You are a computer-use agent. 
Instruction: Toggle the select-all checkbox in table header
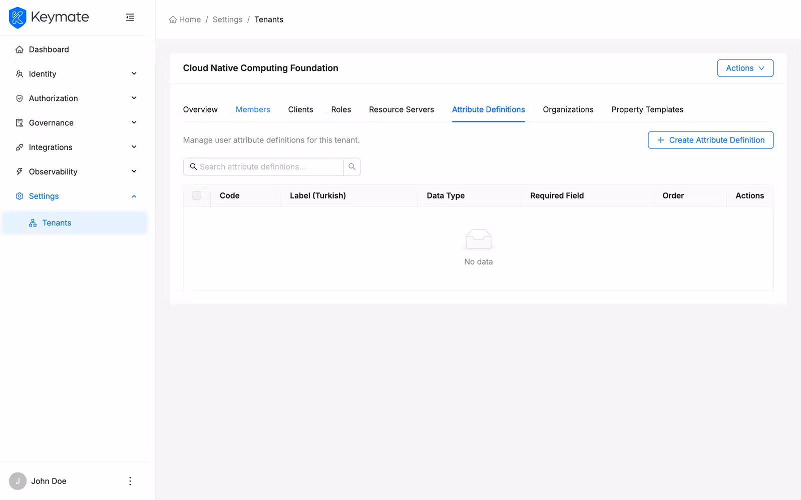click(x=196, y=196)
